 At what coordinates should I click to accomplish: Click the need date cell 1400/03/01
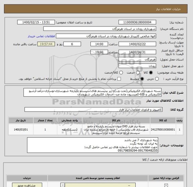tap(21, 130)
